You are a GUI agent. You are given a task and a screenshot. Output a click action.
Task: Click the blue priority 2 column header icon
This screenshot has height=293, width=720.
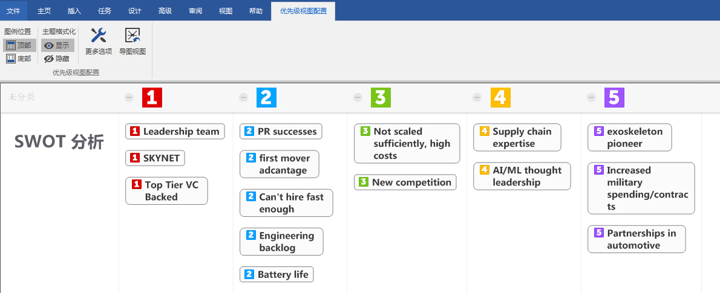(x=267, y=97)
